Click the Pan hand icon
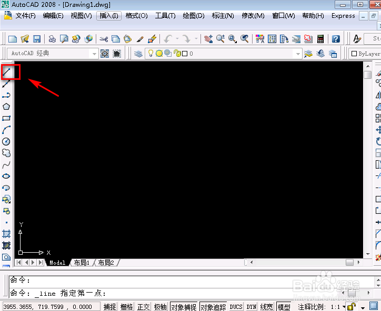The width and height of the screenshot is (381, 311). pos(208,39)
